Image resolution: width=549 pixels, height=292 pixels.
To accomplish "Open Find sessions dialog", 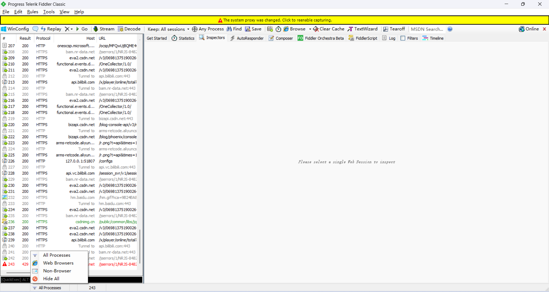I will (234, 29).
